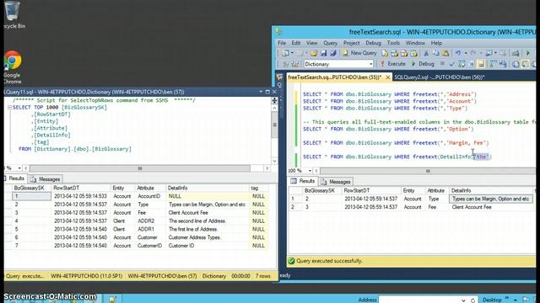
Task: Open the Recycle Bin desktop icon
Action: coord(13,14)
